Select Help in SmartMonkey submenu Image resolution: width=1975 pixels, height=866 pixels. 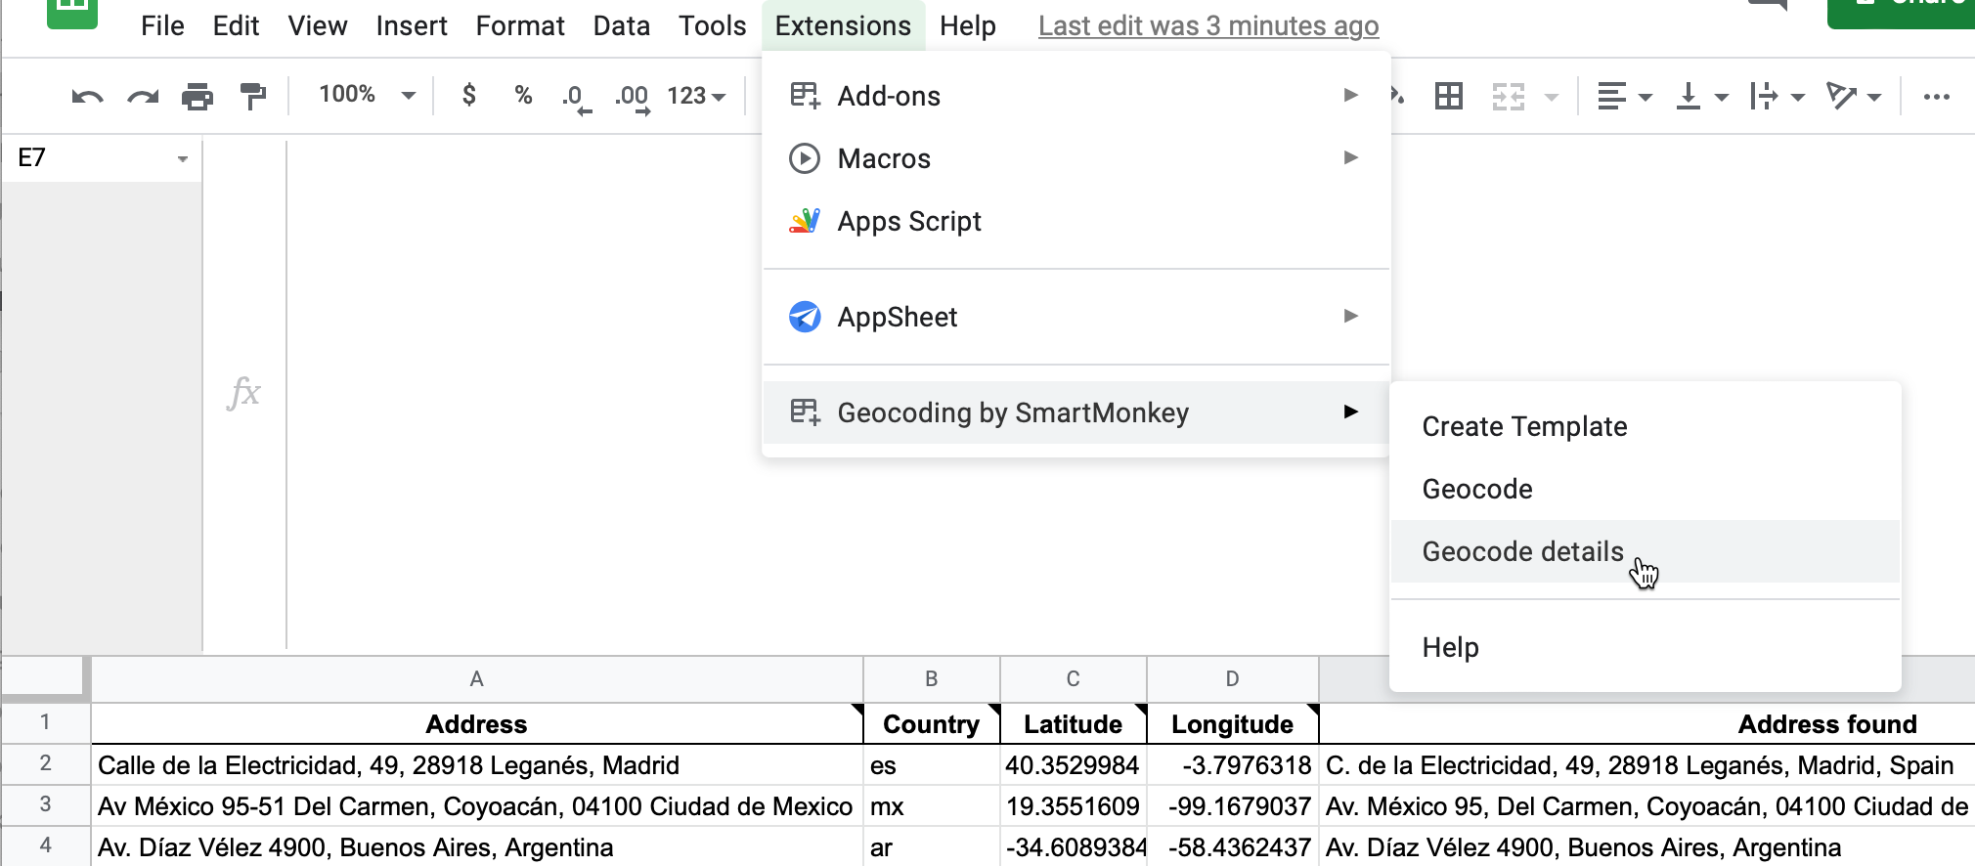coord(1646,647)
